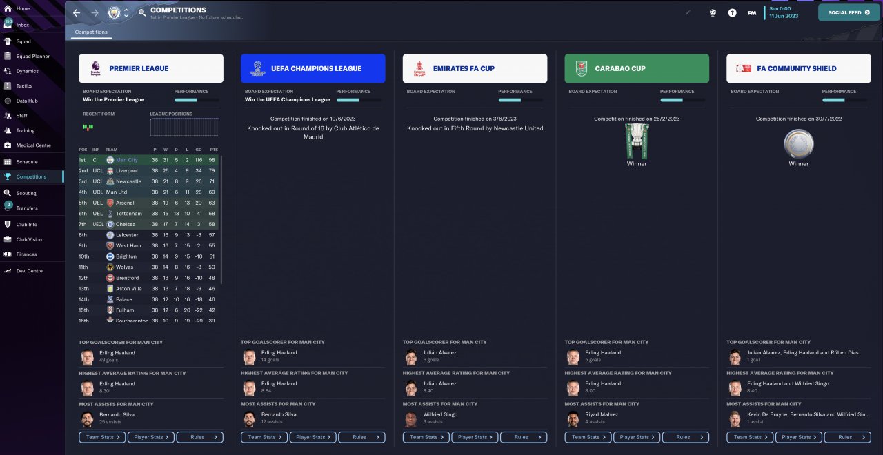Open FA Cup Rules button
883x455 pixels.
(524, 437)
